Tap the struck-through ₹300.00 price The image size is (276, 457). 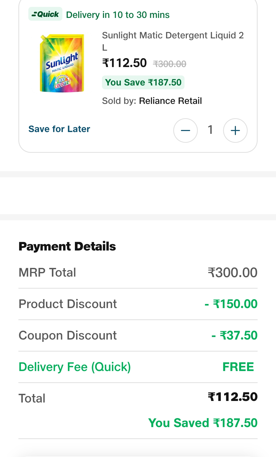(x=170, y=64)
